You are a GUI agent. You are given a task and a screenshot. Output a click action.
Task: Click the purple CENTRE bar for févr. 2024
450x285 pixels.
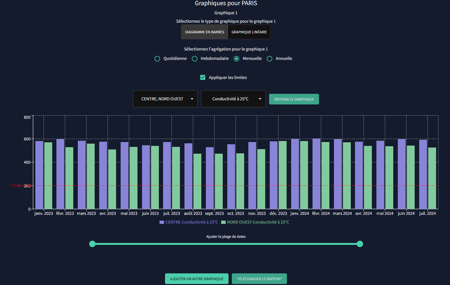point(316,174)
